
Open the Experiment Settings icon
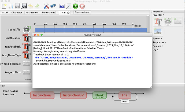pos(62,6)
